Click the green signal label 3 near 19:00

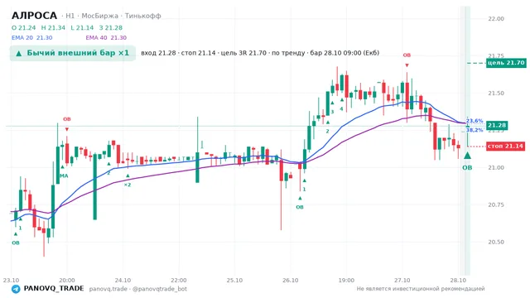[332, 113]
